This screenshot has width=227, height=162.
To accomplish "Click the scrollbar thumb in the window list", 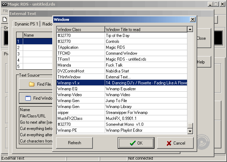I will [190, 125].
